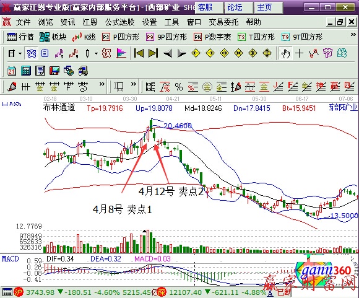The width and height of the screenshot is (359, 298).
Task: Click the computer print-transfer icon
Action: (83, 71)
